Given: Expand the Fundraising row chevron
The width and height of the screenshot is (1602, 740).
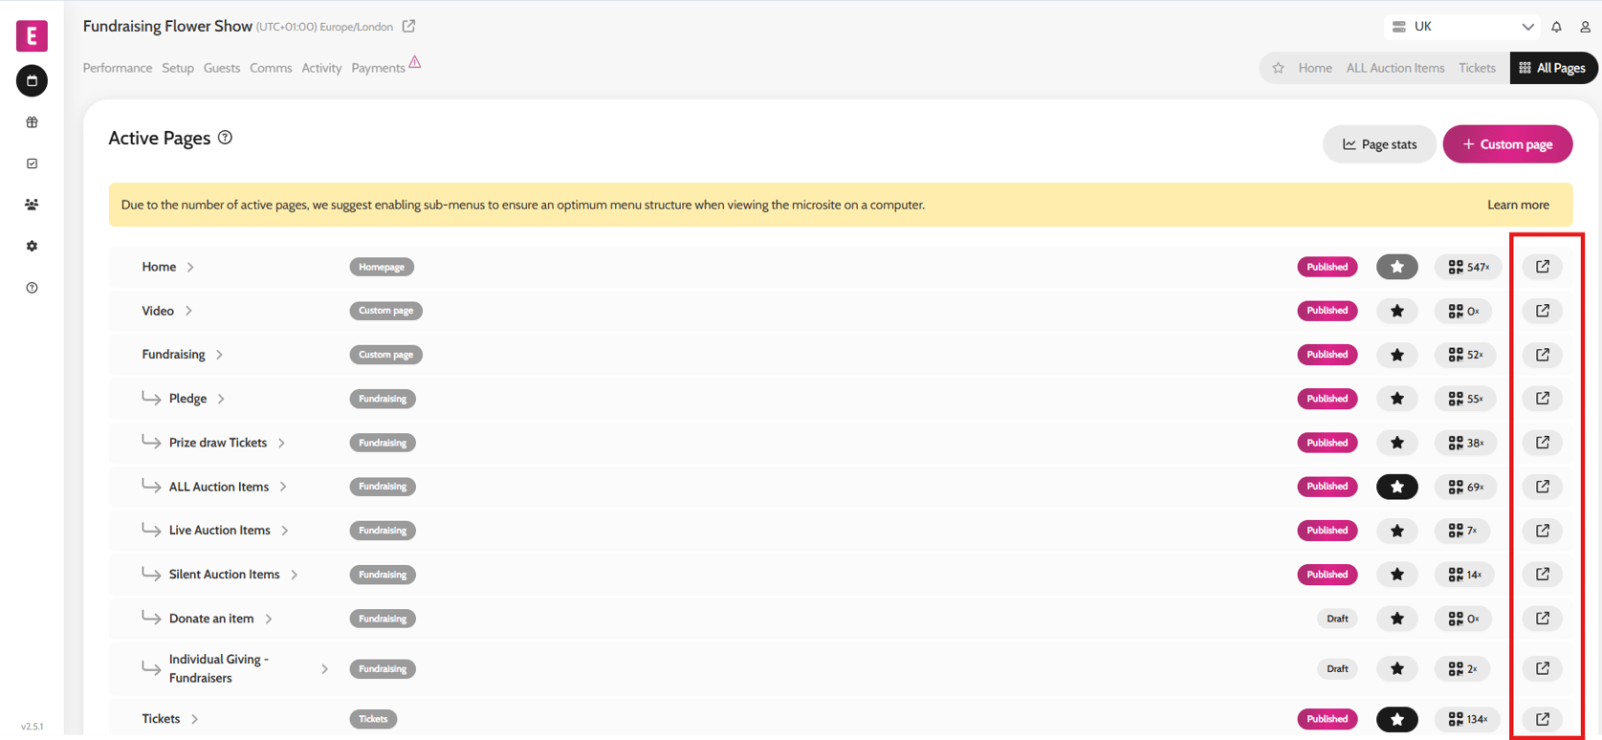Looking at the screenshot, I should (x=219, y=355).
